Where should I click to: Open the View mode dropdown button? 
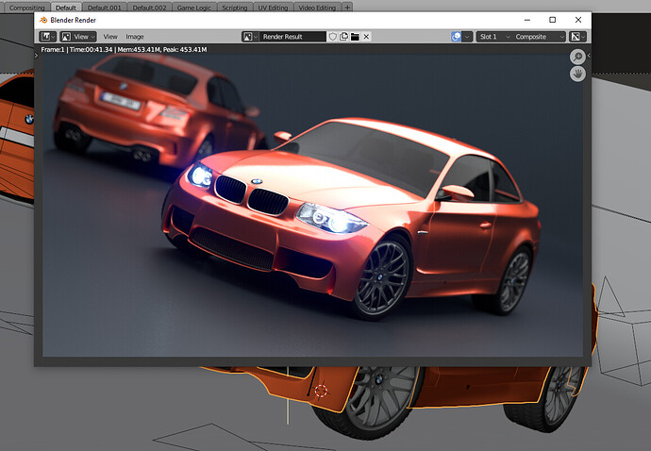click(77, 37)
